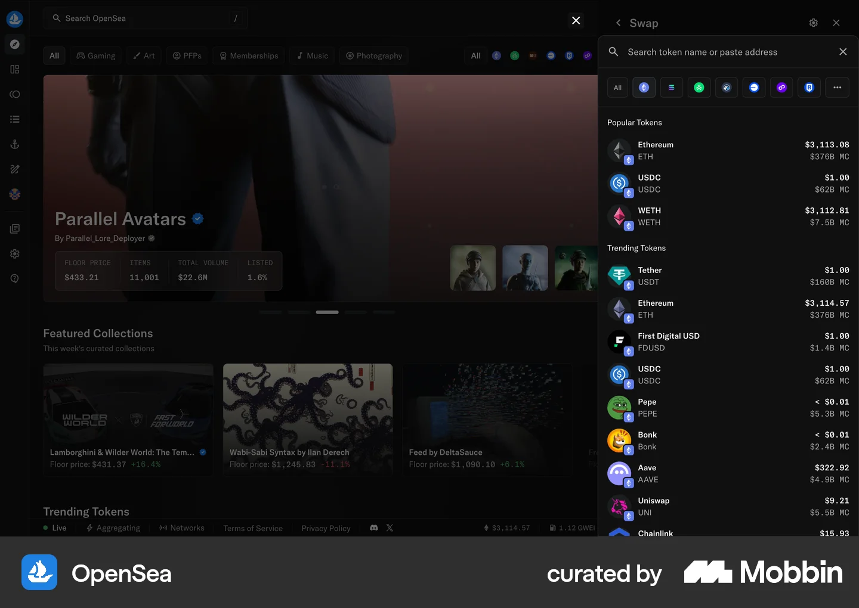Open the Support help icon in sidebar
This screenshot has width=859, height=608.
pos(15,278)
